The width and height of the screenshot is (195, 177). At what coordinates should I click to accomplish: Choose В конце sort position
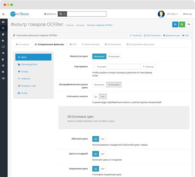click(148, 67)
